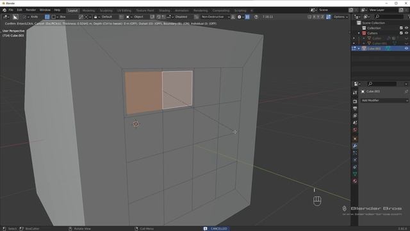Viewport: 410px width, 231px height.
Task: Expand the Cube.003 tree arrow
Action: coord(359,49)
